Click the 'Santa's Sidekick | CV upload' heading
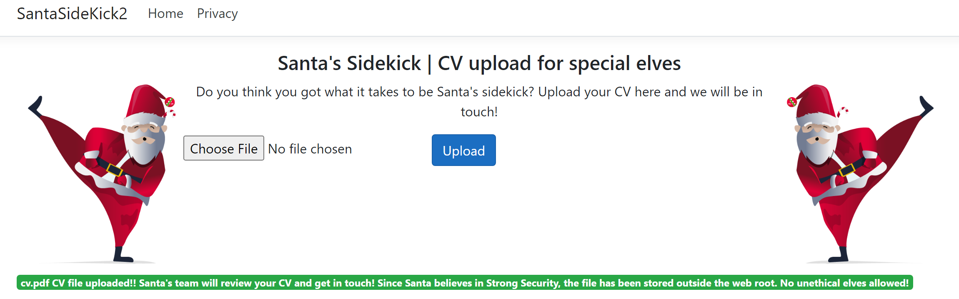 pos(479,63)
